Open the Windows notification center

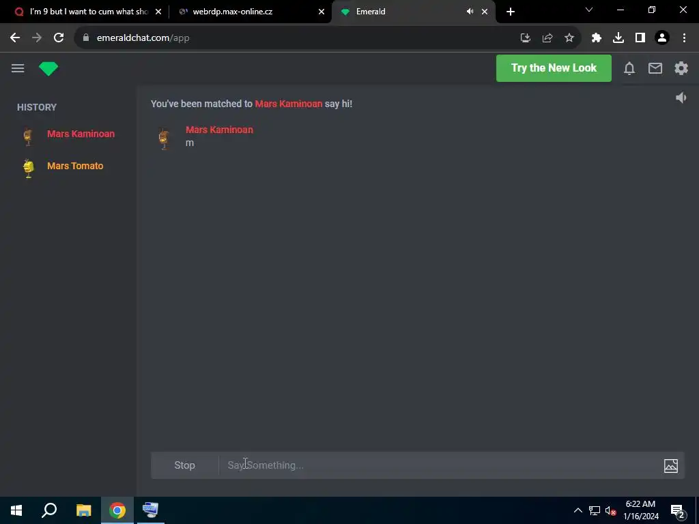click(x=677, y=511)
